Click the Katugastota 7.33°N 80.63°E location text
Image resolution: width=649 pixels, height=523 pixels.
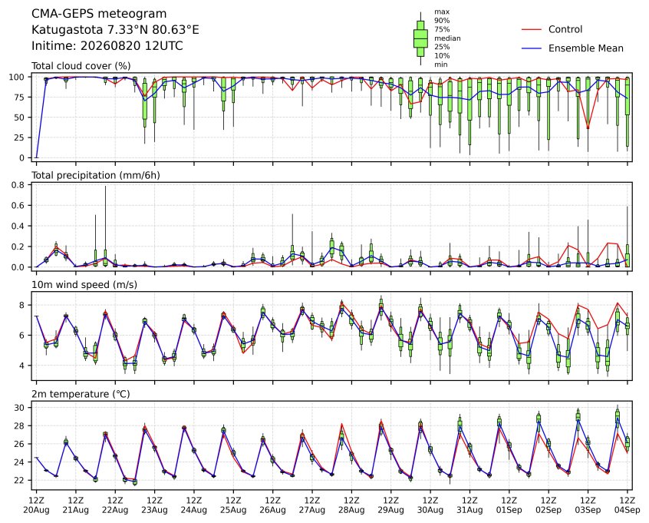pos(115,30)
